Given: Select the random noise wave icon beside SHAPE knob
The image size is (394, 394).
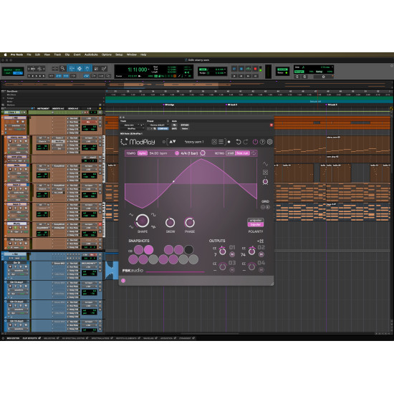Looking at the screenshot, I should (153, 226).
